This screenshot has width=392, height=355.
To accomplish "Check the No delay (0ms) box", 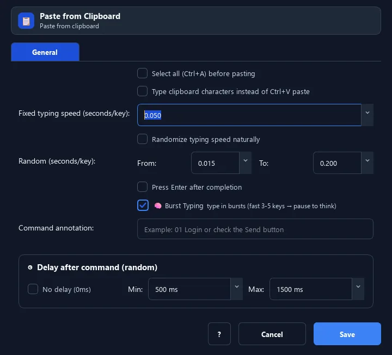I will [33, 289].
